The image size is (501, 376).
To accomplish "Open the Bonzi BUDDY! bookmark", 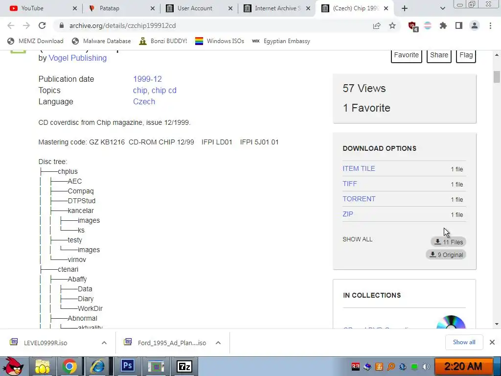I will point(163,41).
